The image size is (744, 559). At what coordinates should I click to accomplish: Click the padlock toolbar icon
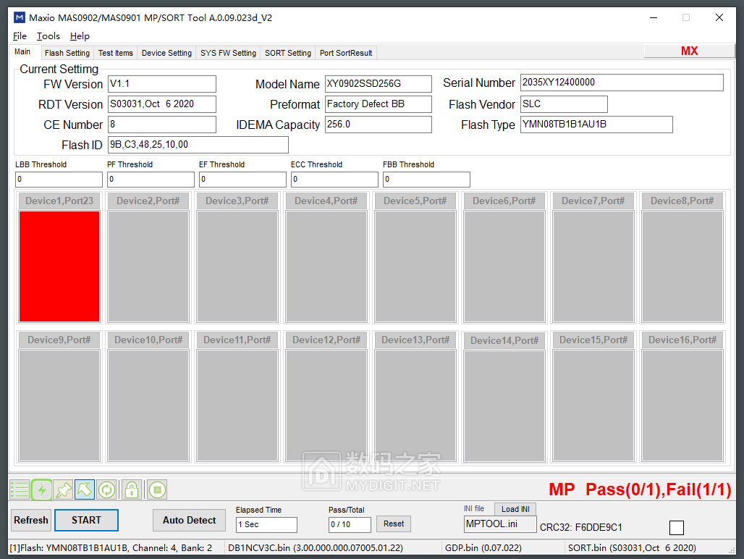pyautogui.click(x=132, y=489)
